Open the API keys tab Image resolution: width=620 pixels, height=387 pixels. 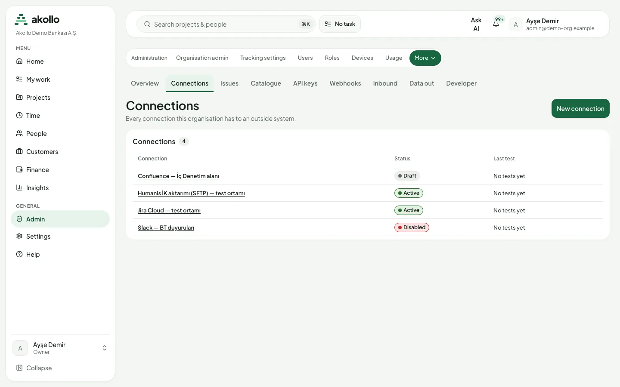coord(305,83)
